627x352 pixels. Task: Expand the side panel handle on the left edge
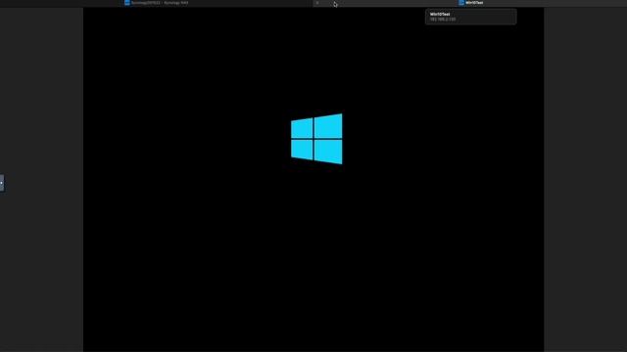(2, 183)
